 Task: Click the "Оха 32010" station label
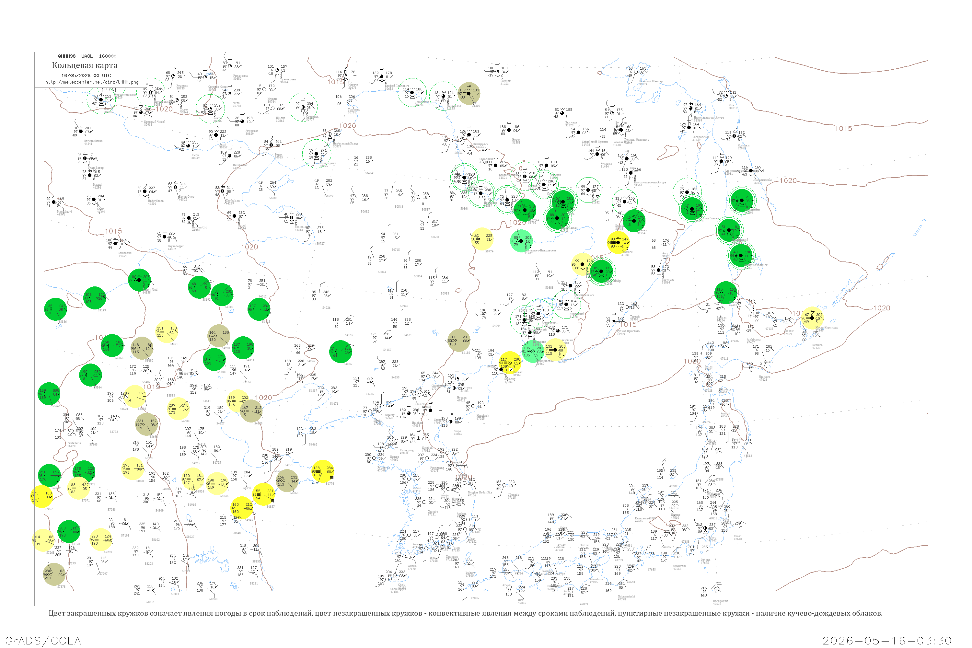point(733,107)
